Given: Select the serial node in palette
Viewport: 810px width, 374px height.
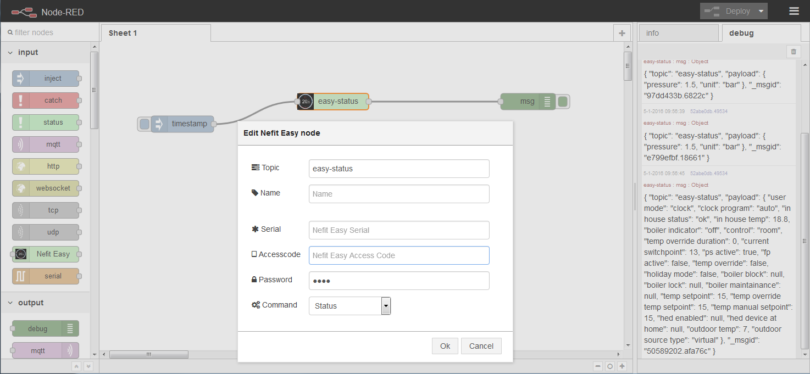Looking at the screenshot, I should click(x=46, y=276).
